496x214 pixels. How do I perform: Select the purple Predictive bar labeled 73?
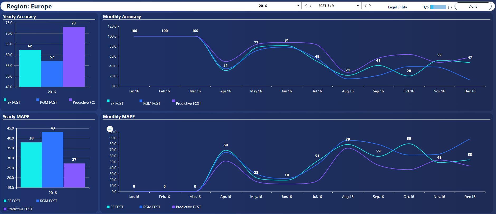click(x=74, y=57)
